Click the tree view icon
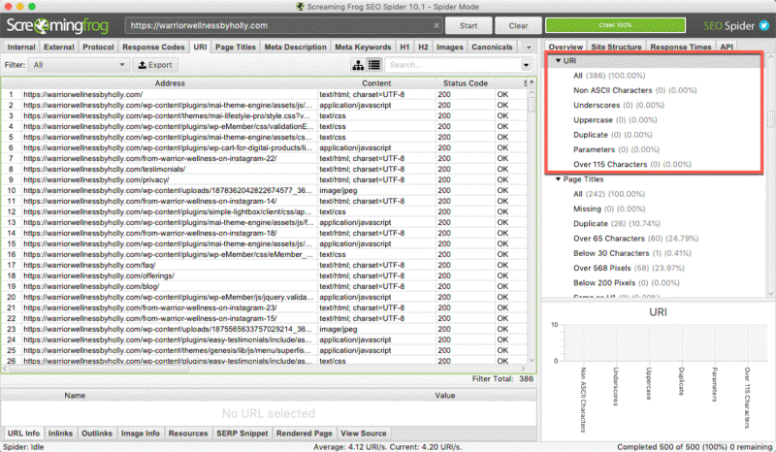 click(x=358, y=65)
